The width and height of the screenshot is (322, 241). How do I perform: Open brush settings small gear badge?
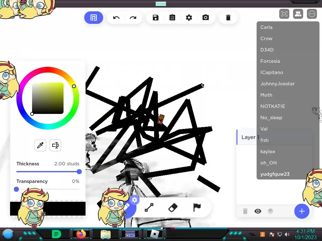click(x=135, y=200)
